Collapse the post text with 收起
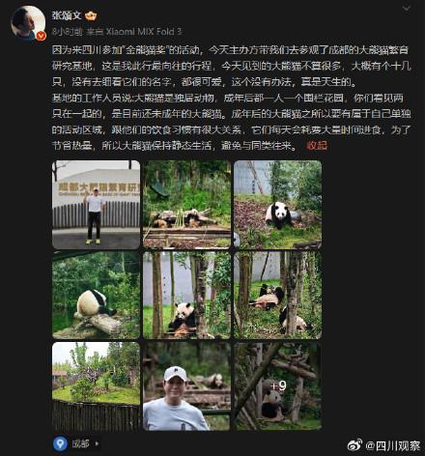This screenshot has width=425, height=456. (317, 146)
